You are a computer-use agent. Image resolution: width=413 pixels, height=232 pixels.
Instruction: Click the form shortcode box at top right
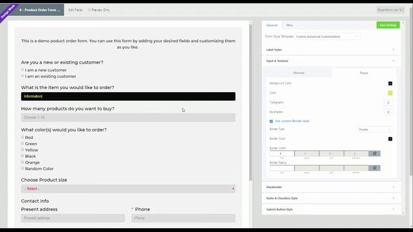[390, 10]
